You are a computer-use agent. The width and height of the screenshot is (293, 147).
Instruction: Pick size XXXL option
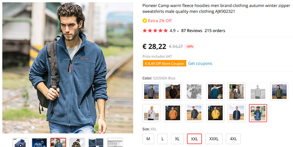click(214, 139)
